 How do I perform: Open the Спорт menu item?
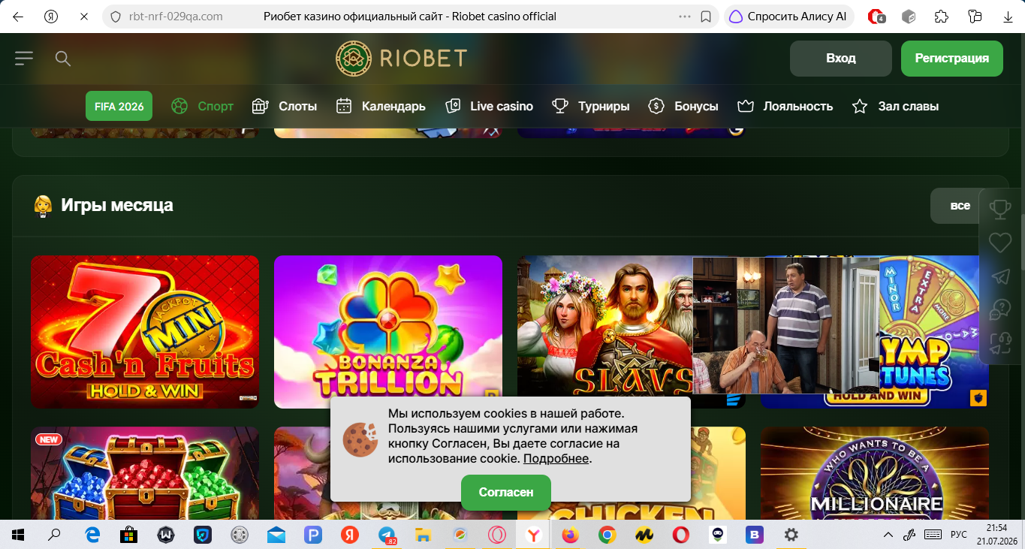click(x=202, y=106)
